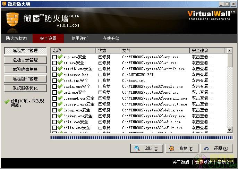The height and width of the screenshot is (169, 238).
Task: Open the 使用许可 tab
Action: [79, 39]
